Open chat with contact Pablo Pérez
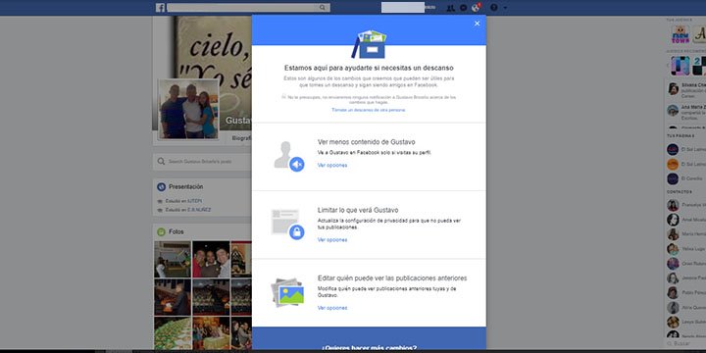This screenshot has width=706, height=353. coord(685,292)
